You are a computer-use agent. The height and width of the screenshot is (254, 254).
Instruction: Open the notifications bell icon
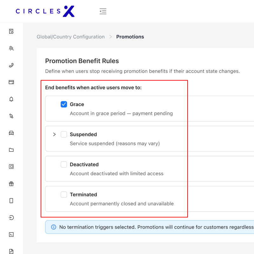pyautogui.click(x=11, y=99)
